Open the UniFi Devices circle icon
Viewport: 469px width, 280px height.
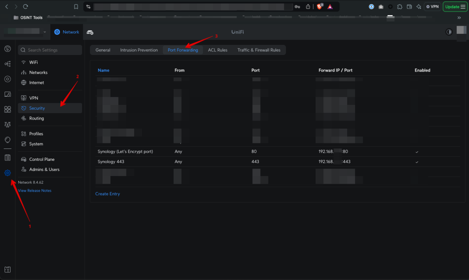[x=7, y=79]
